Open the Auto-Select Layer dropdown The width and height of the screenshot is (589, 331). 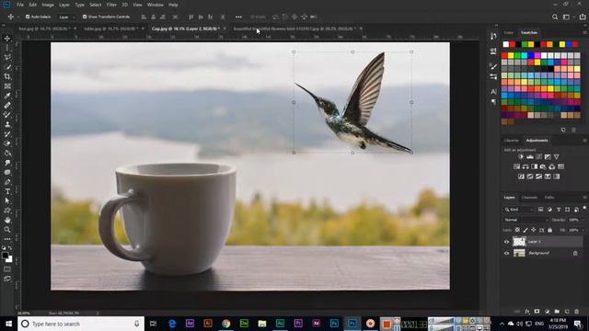tap(66, 17)
